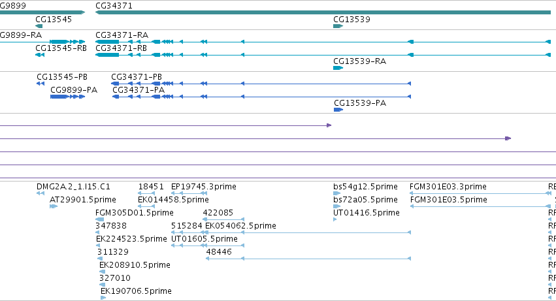Click the CG13539-PA protein glyph
Viewport: 556px width, 301px height.
tap(338, 110)
